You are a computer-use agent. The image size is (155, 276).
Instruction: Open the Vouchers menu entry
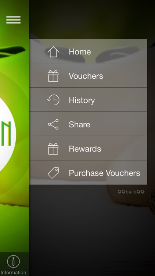[x=88, y=75]
